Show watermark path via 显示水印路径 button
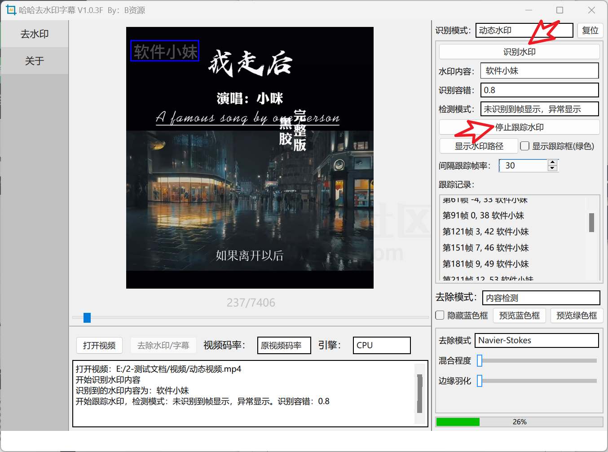This screenshot has height=452, width=608. pos(478,145)
